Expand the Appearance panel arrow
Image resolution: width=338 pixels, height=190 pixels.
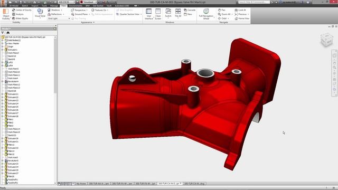pyautogui.click(x=94, y=22)
